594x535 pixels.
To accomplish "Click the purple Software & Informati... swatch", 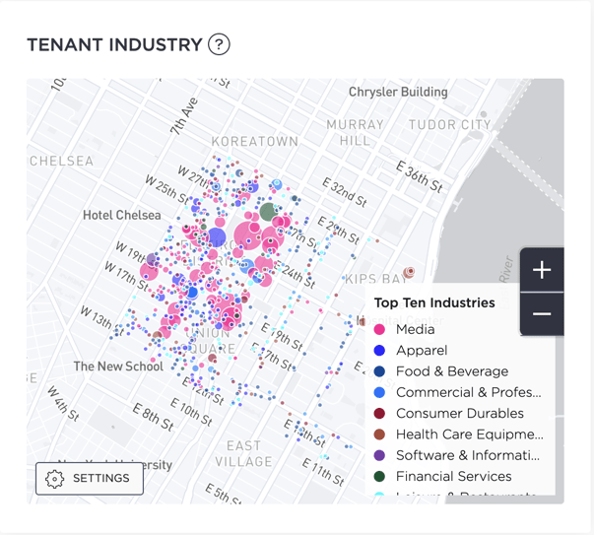I will pos(379,455).
